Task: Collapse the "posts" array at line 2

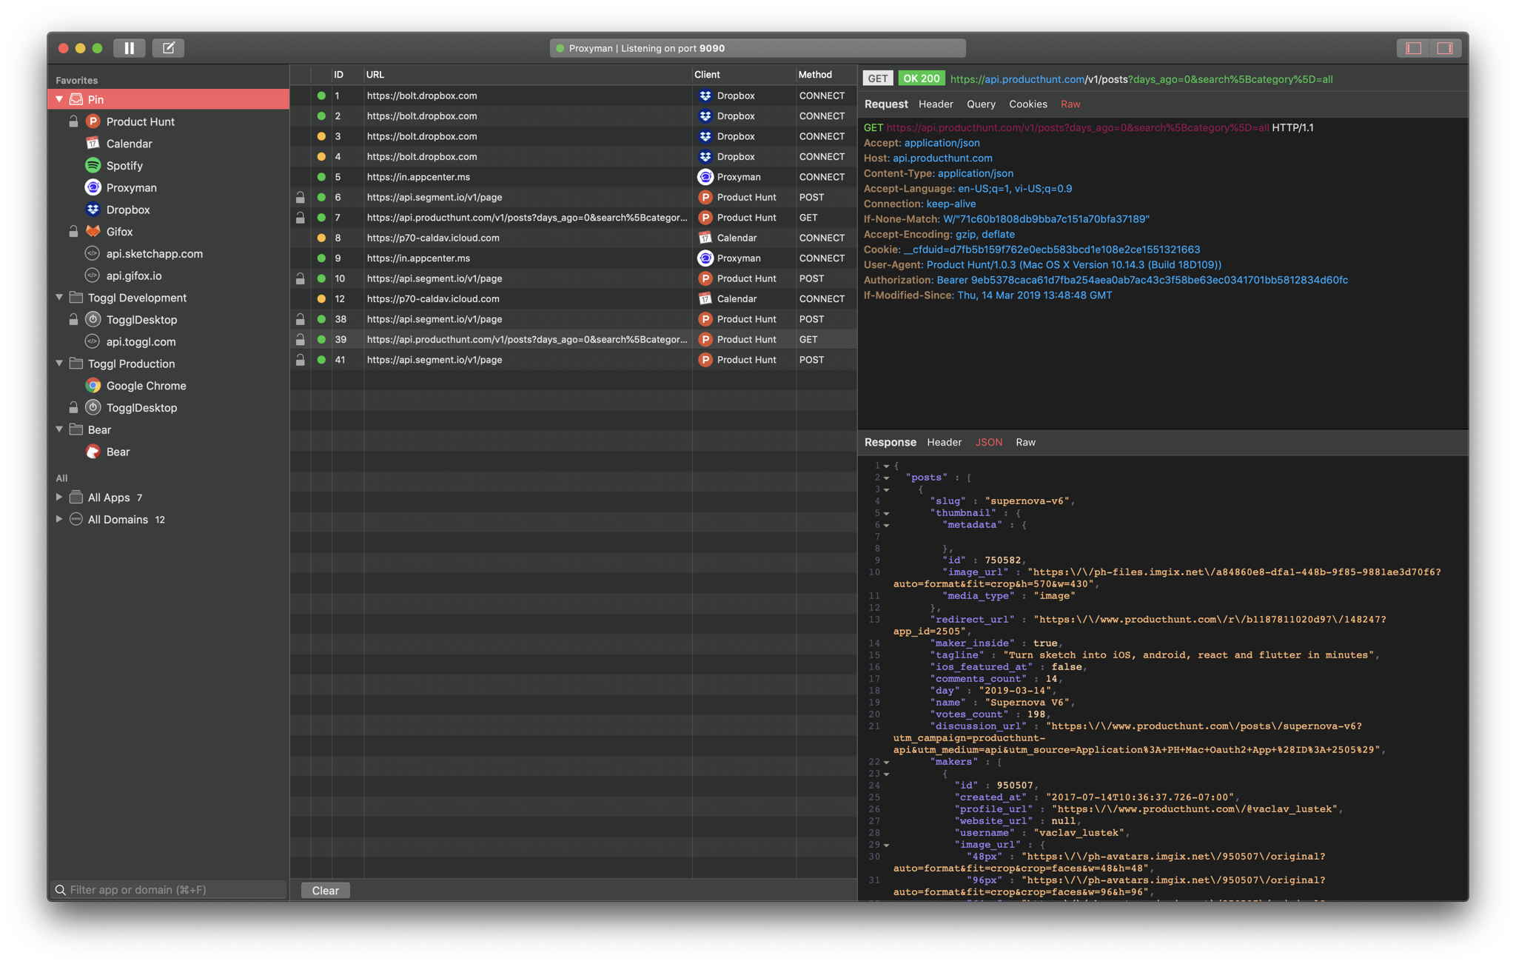Action: pyautogui.click(x=887, y=478)
